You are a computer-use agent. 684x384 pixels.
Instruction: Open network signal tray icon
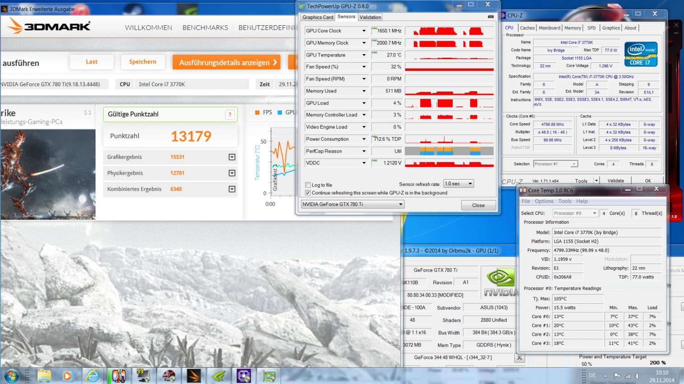(x=628, y=376)
